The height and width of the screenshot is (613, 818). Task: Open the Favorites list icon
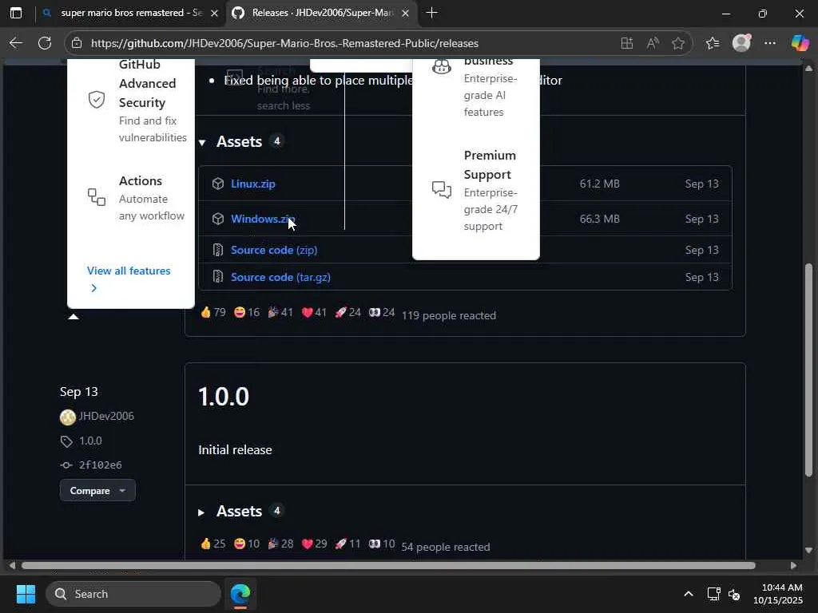[713, 43]
